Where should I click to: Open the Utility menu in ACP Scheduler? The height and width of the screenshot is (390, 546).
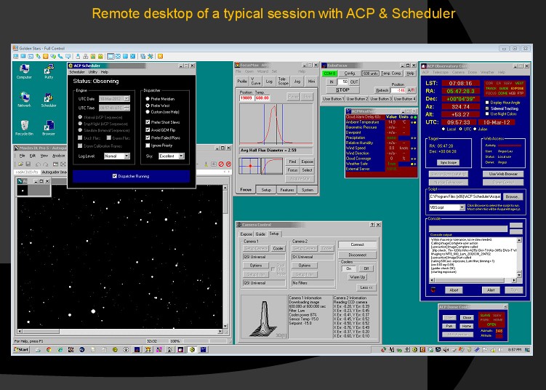tap(92, 72)
